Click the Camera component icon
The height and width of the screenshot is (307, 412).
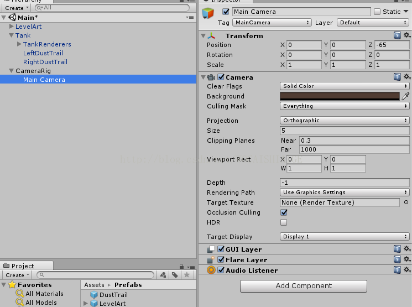(x=211, y=77)
